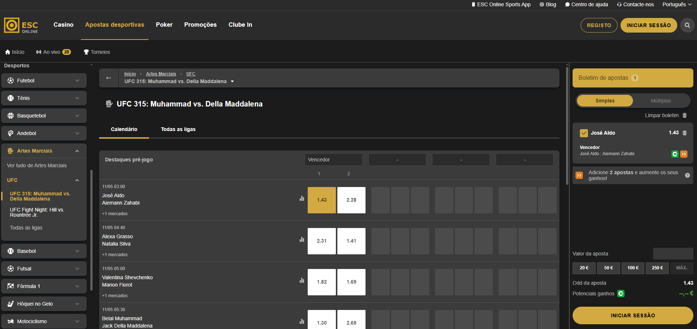This screenshot has width=697, height=329.
Task: Switch to the Todas as ligas tab
Action: 178,129
